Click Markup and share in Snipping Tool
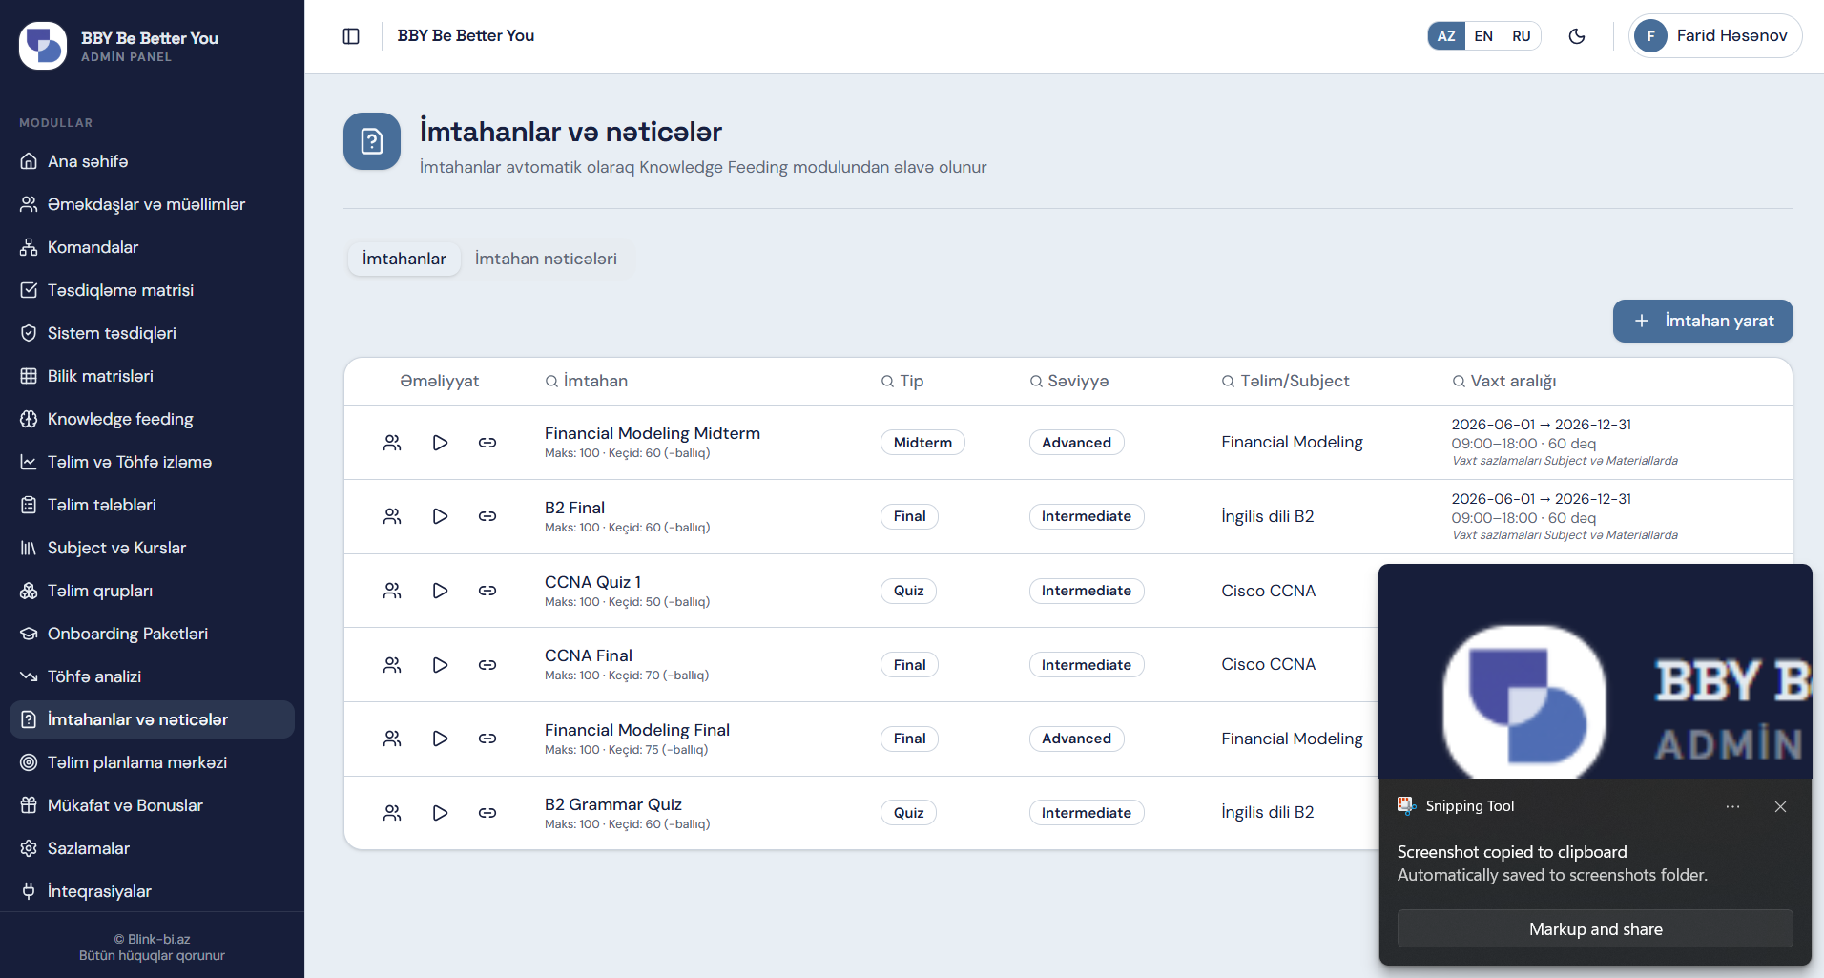 tap(1595, 929)
